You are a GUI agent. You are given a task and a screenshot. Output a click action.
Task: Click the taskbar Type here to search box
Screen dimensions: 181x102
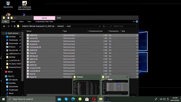point(31,99)
